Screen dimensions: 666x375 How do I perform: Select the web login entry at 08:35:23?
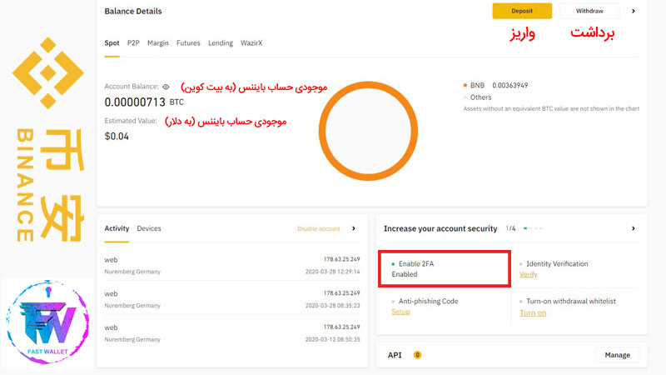(x=232, y=299)
